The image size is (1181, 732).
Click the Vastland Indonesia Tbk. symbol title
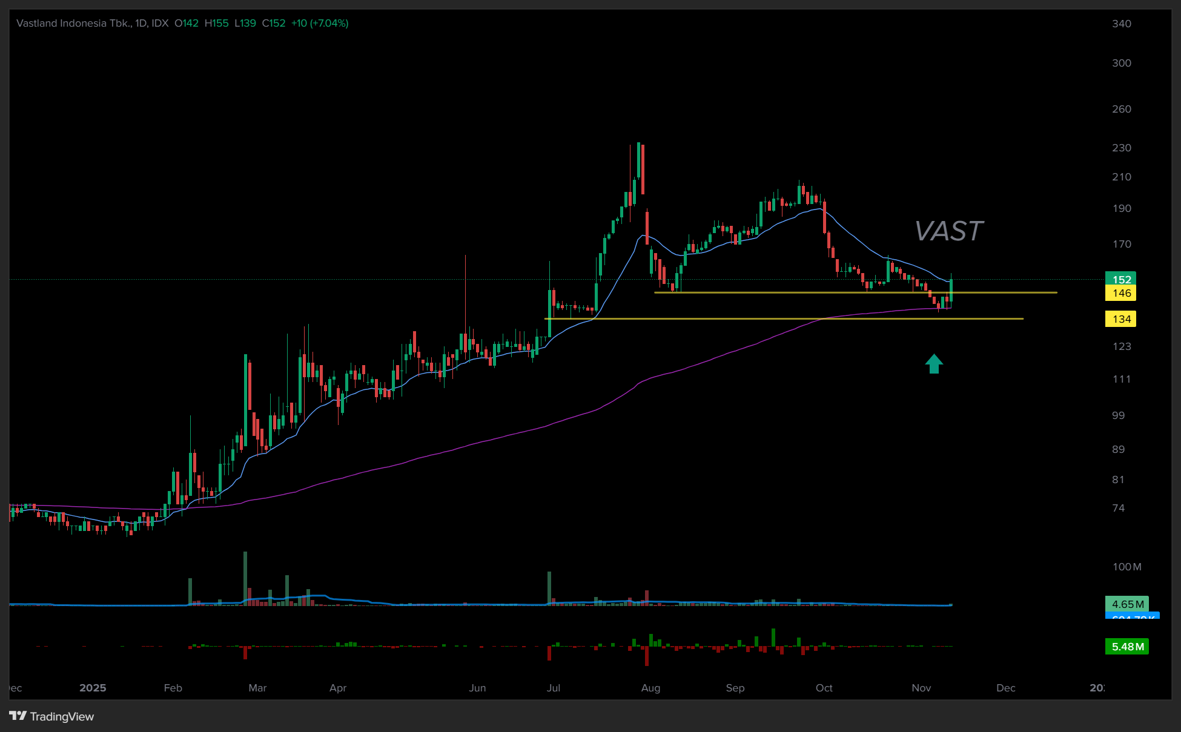pos(73,23)
